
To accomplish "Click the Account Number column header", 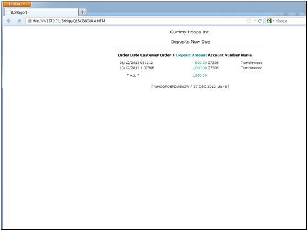I will [x=224, y=55].
